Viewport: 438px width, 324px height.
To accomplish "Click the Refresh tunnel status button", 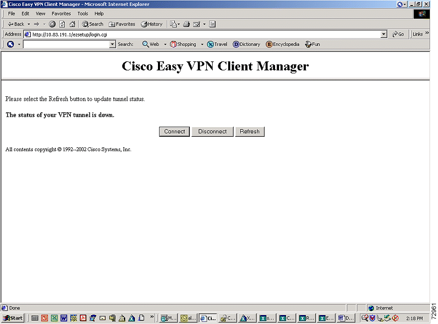I will (x=250, y=132).
